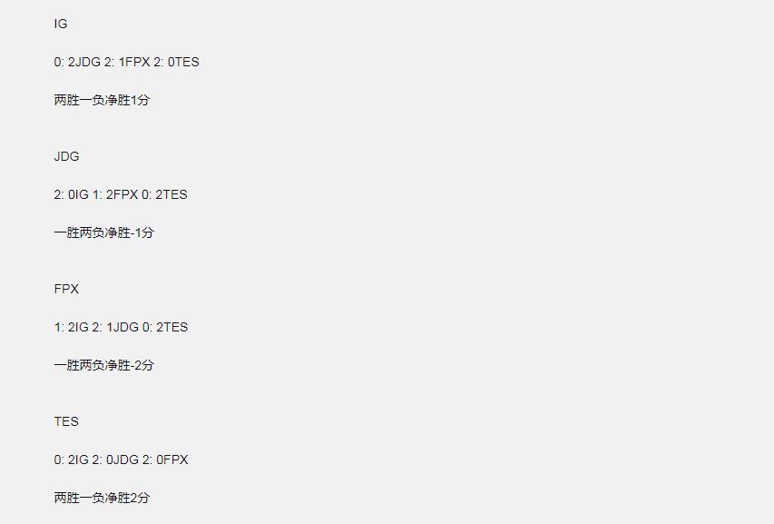Viewport: 774px width, 524px height.
Task: Click the TES team heading
Action: (66, 421)
